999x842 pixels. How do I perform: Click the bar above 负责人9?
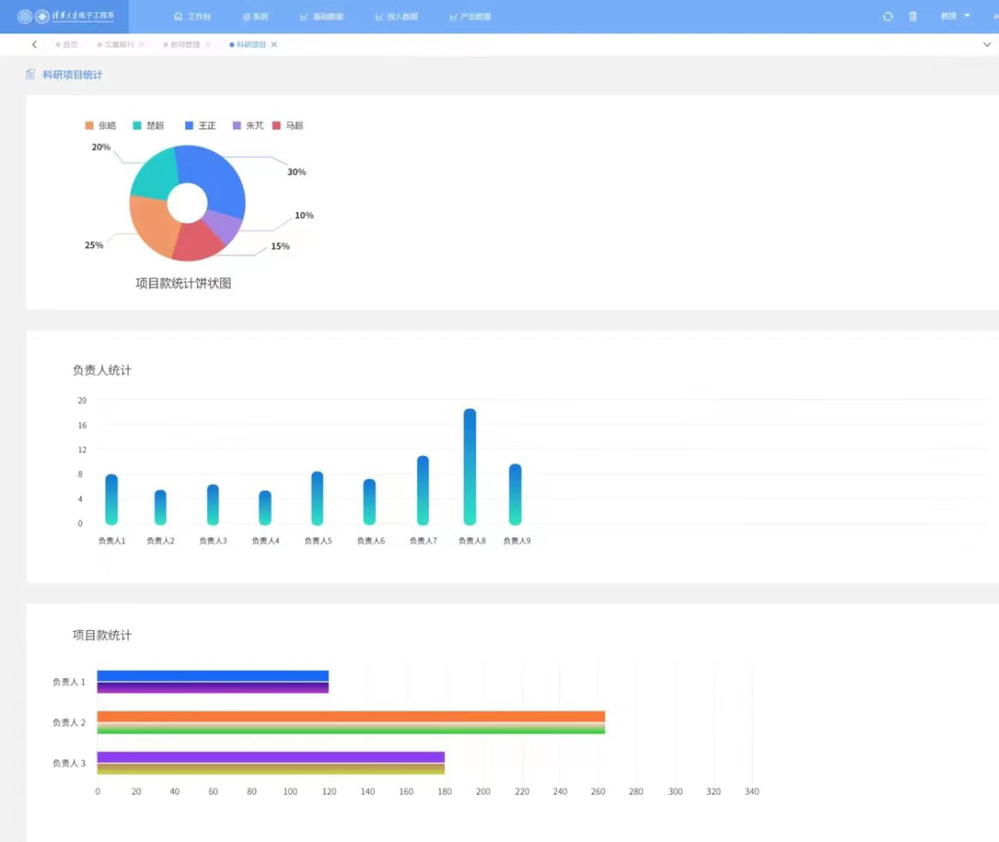[515, 494]
